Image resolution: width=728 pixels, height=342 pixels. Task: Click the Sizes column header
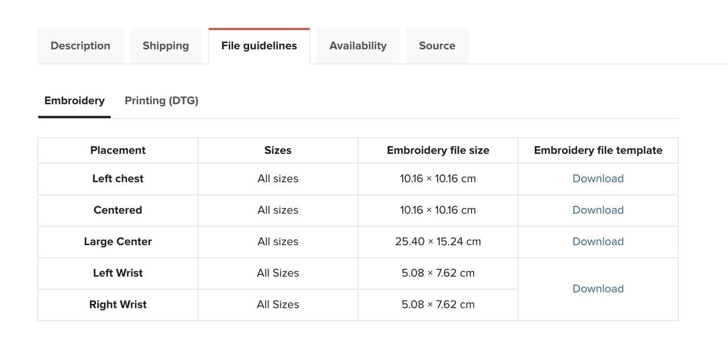pyautogui.click(x=278, y=151)
